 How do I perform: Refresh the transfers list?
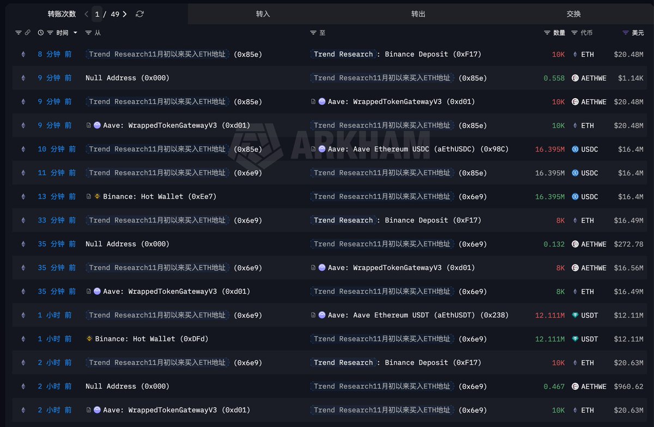point(140,14)
